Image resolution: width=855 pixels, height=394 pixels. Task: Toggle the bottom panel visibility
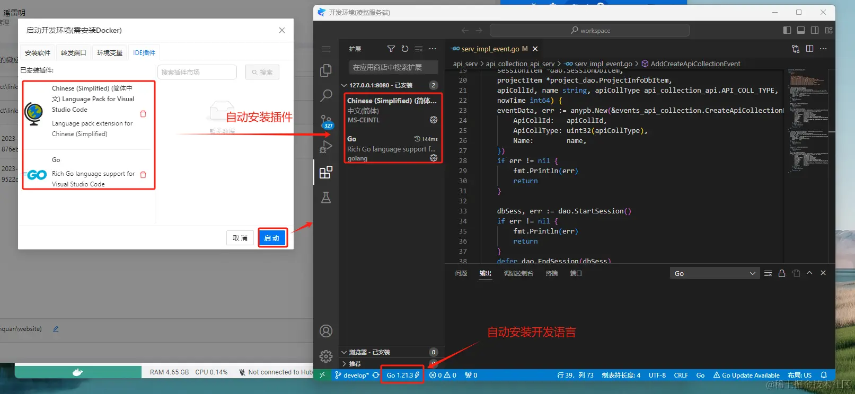pyautogui.click(x=801, y=30)
